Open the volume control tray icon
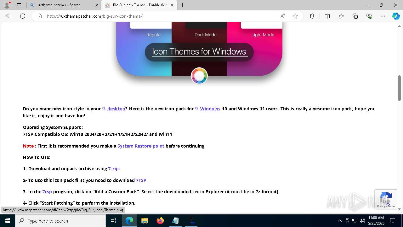403x227 pixels. pos(362,221)
